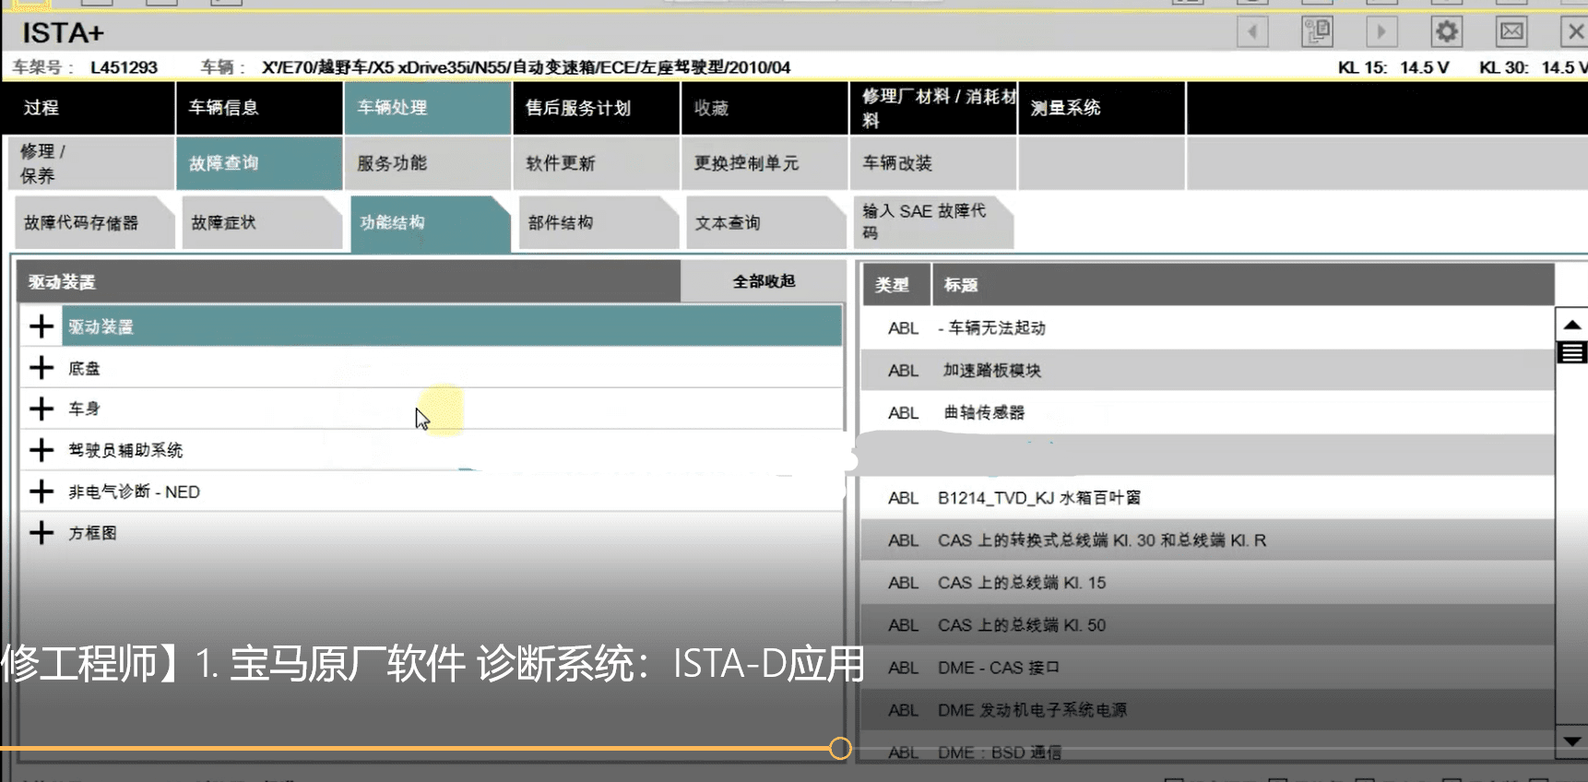The width and height of the screenshot is (1588, 782).
Task: Switch to the 过程 tab
Action: click(89, 108)
